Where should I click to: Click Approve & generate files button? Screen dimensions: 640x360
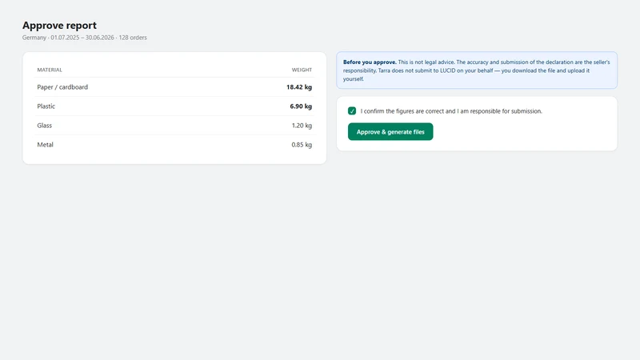(x=390, y=132)
